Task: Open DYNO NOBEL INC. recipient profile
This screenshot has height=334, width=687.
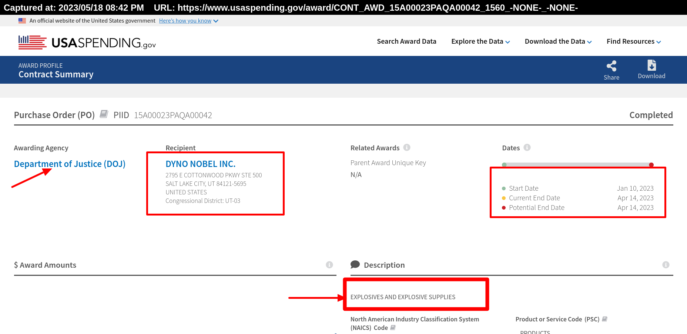Action: (200, 164)
